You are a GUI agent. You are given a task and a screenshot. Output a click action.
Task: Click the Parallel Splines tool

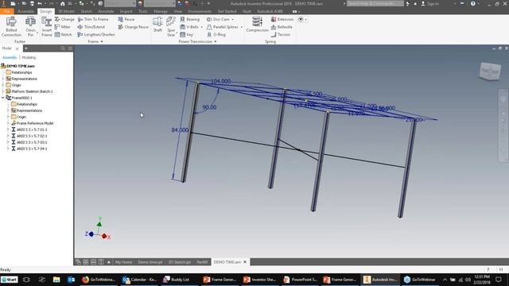click(x=223, y=27)
